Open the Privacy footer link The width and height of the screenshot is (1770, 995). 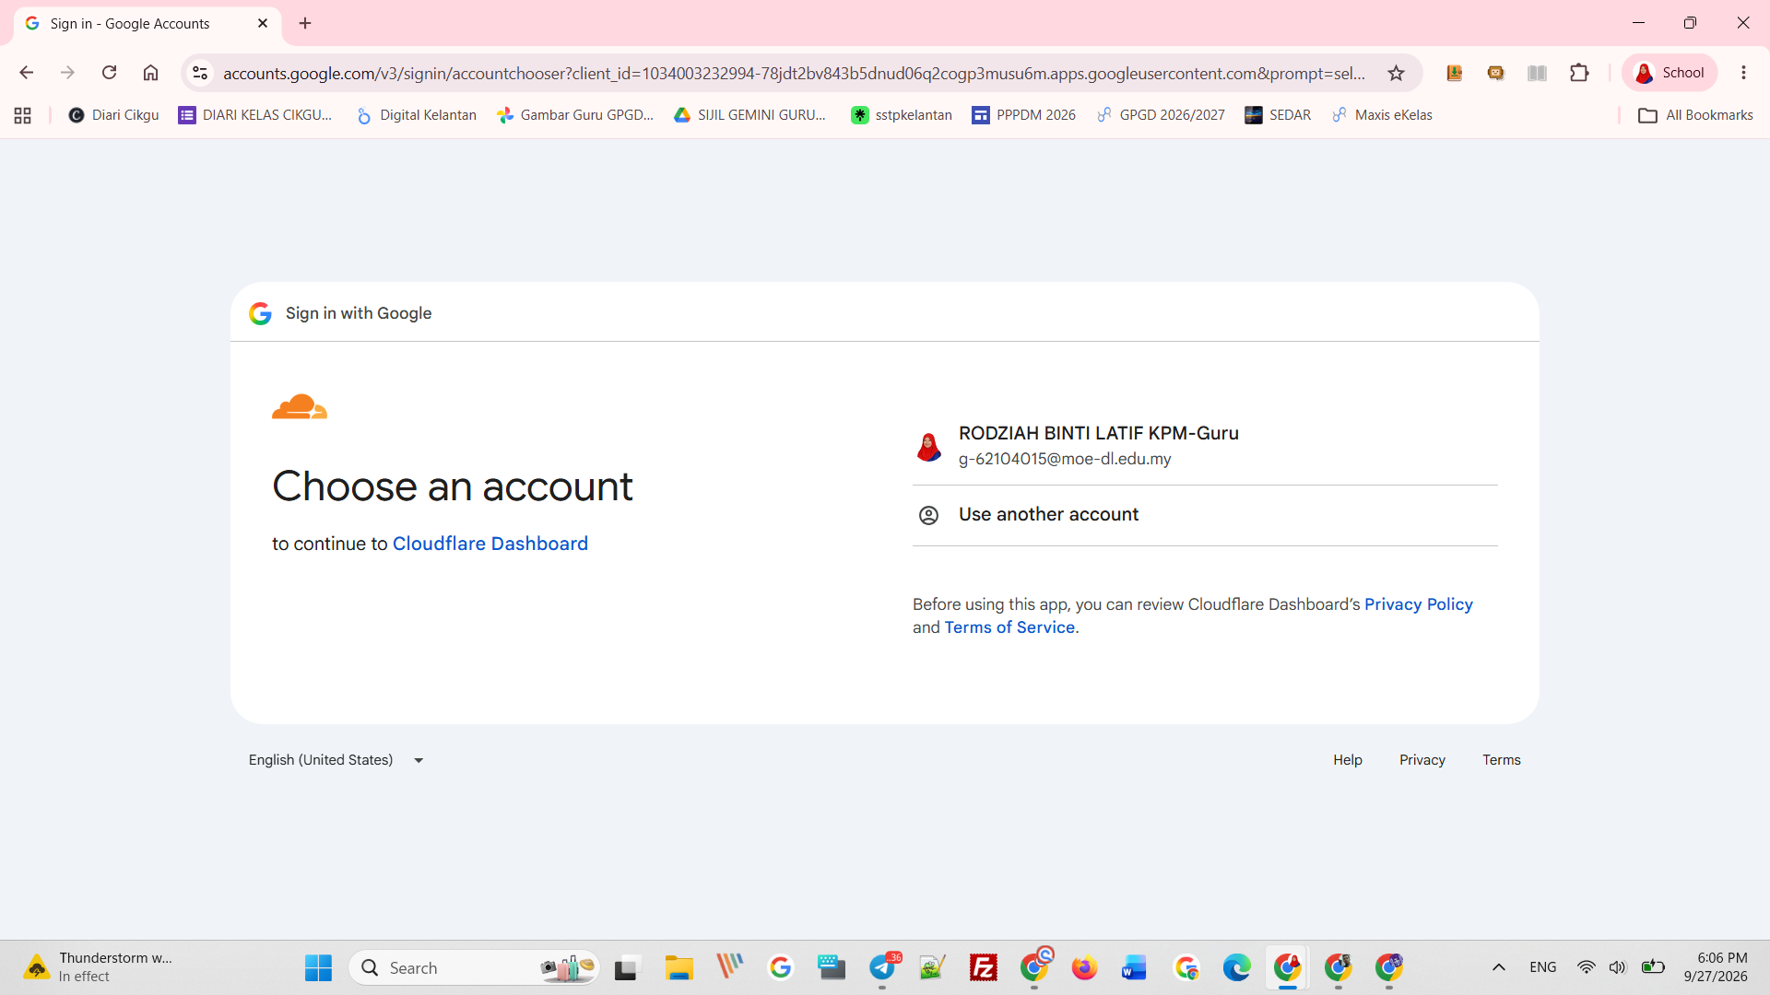coord(1422,760)
